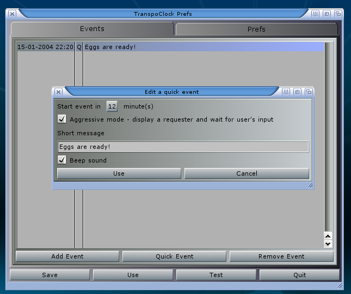Click the minutes number field
Screen dimensions: 351x294
[x=112, y=106]
